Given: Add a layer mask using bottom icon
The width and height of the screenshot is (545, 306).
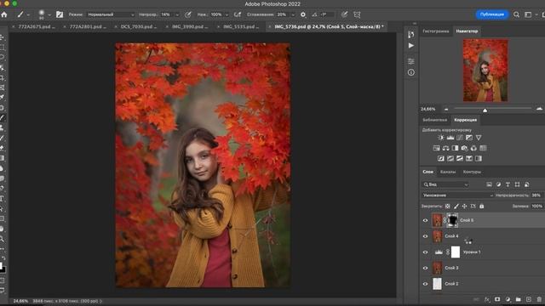Looking at the screenshot, I should [x=497, y=299].
